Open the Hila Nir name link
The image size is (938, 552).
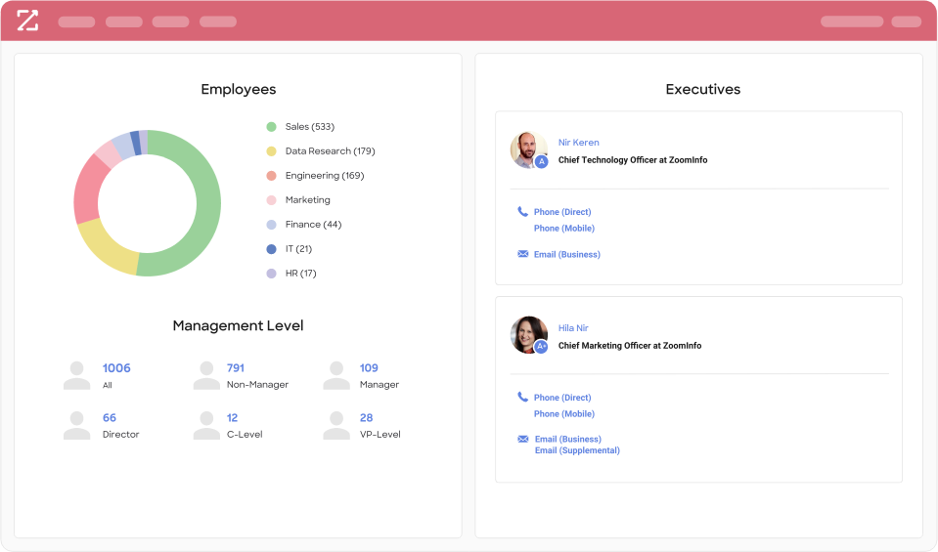(573, 328)
